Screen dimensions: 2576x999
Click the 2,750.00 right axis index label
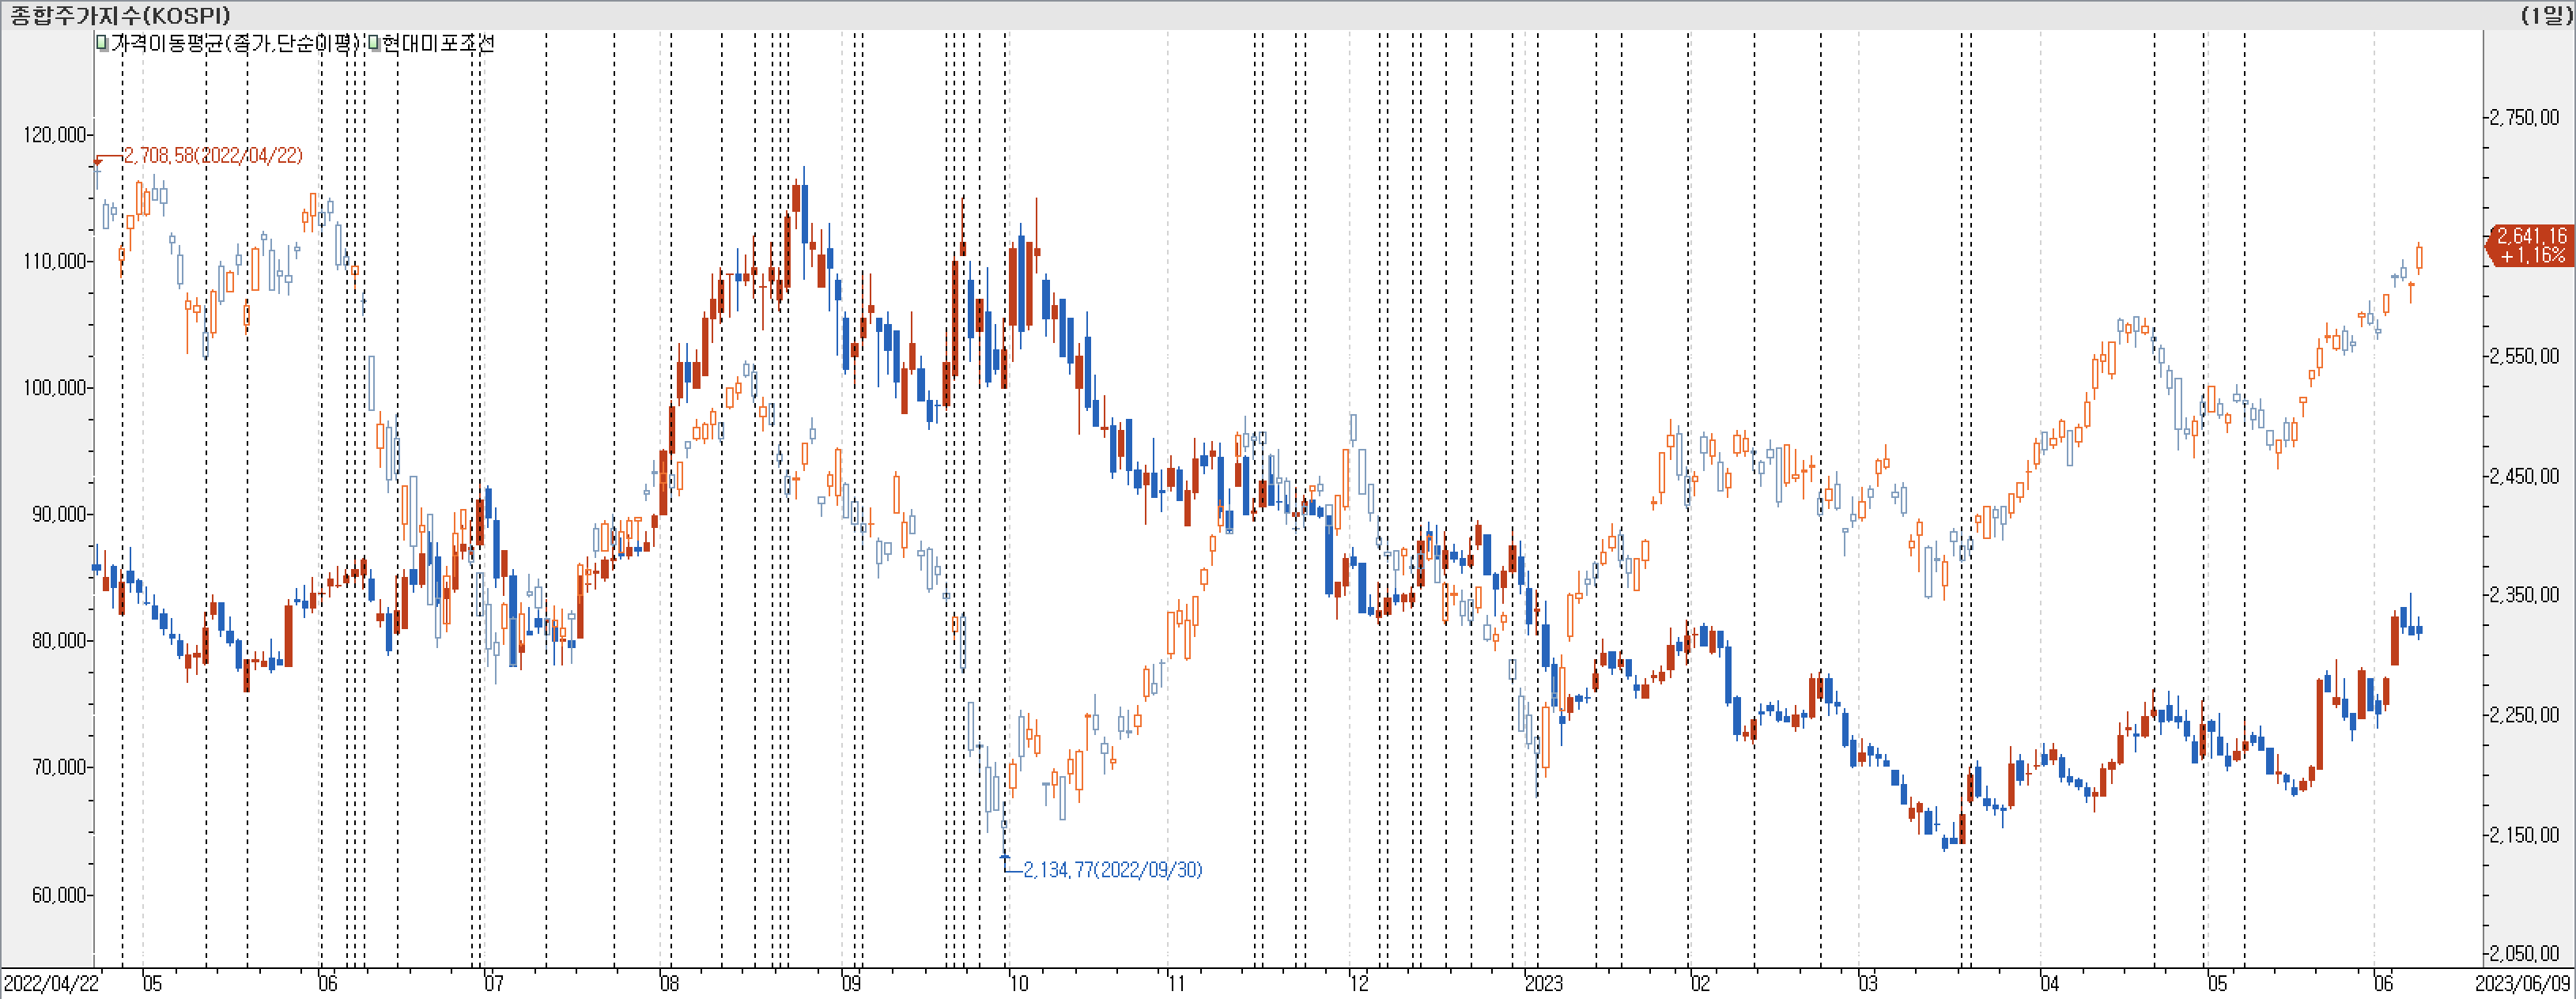point(2524,118)
